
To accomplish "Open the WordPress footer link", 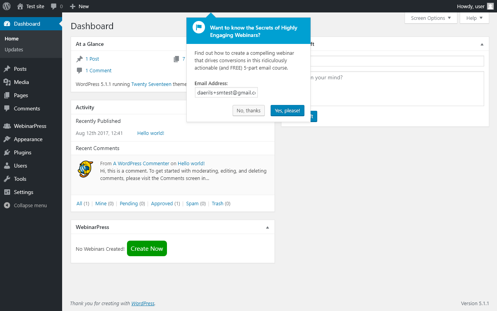I will click(143, 303).
